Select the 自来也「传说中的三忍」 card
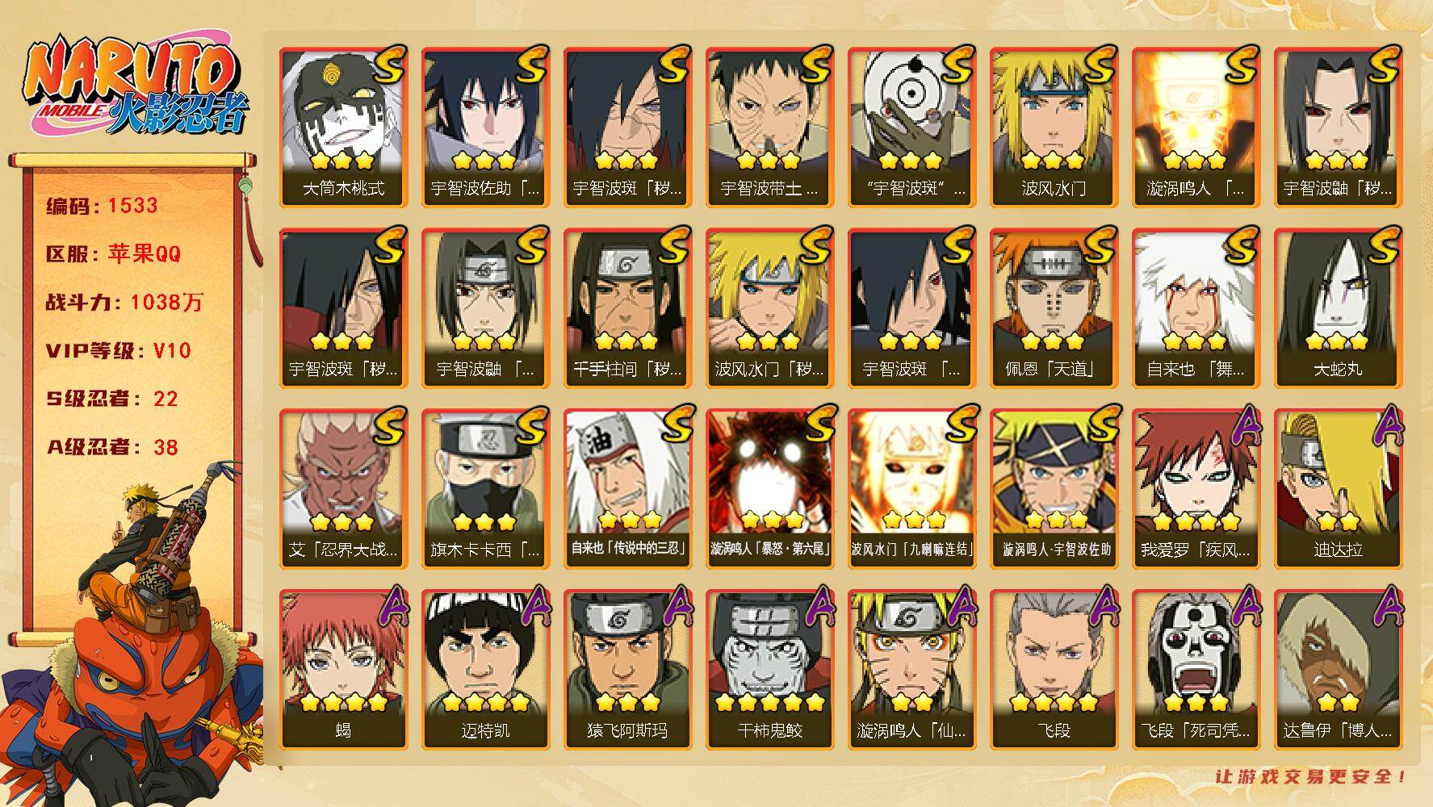Screen dimensions: 1433x807 pos(627,489)
